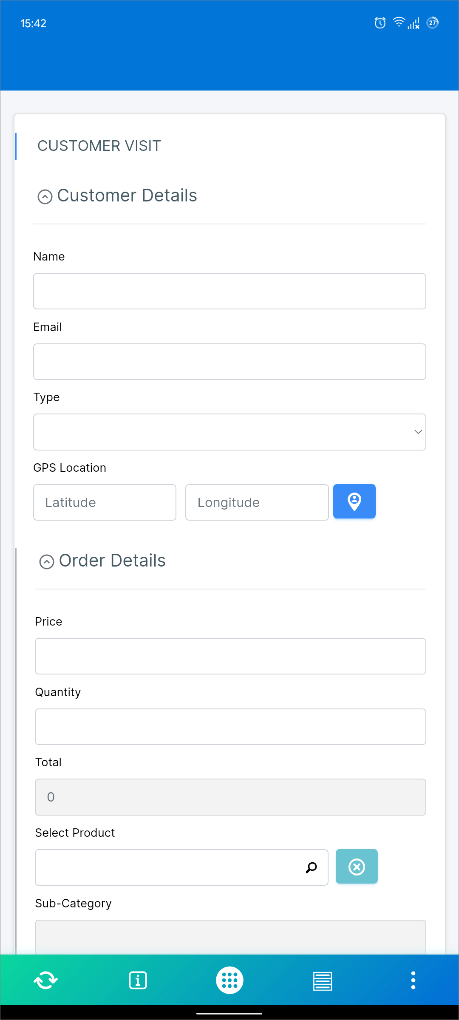Tap the sync icon in the bottom bar
The height and width of the screenshot is (1020, 459).
[45, 980]
